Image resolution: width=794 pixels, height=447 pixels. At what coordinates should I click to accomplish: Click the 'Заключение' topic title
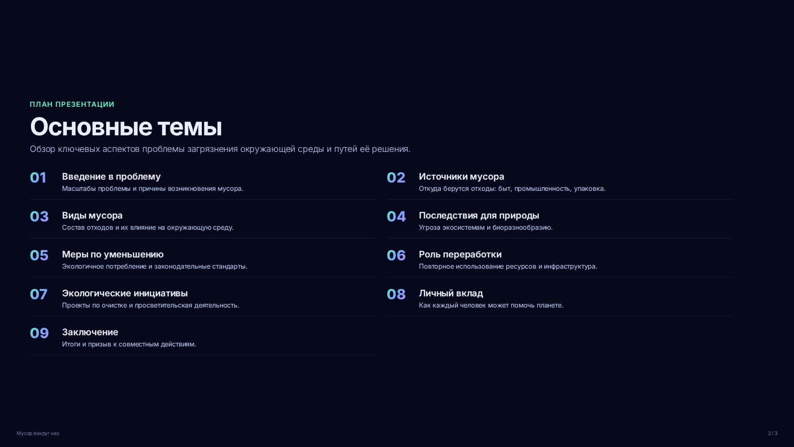click(90, 332)
